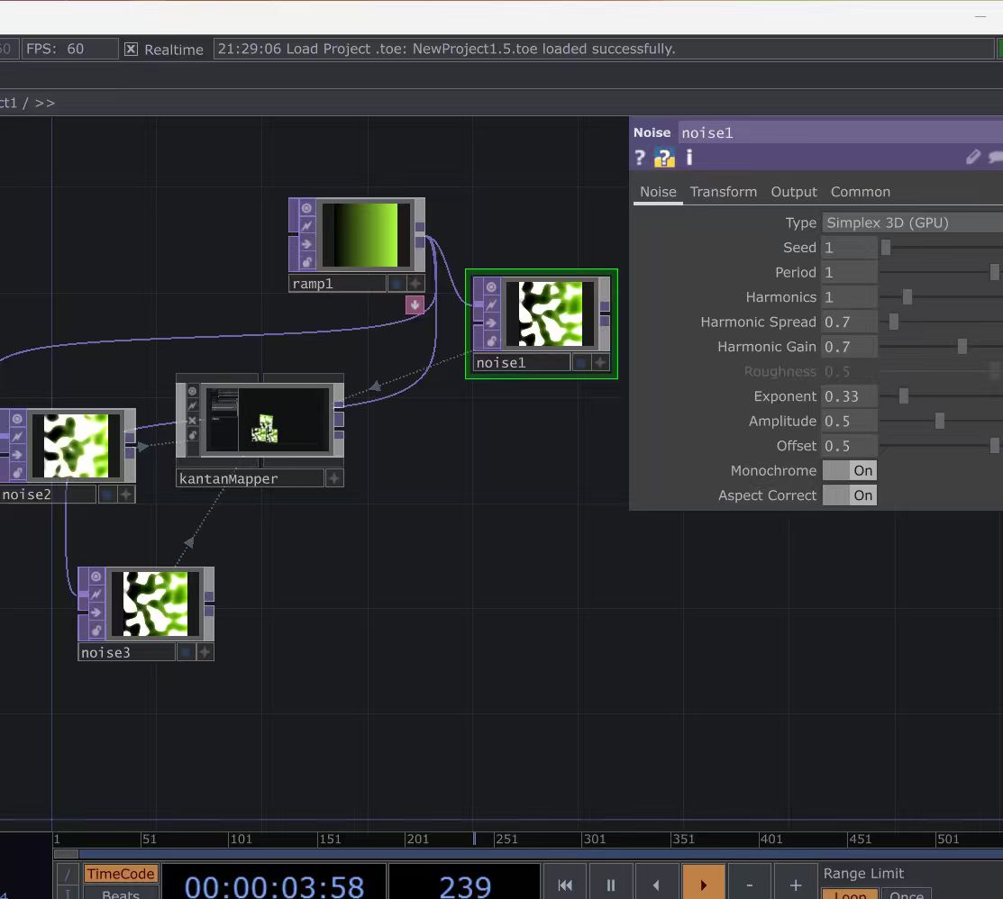This screenshot has height=899, width=1003.
Task: Click the plus expander on the kantanMapper node
Action: [x=334, y=477]
